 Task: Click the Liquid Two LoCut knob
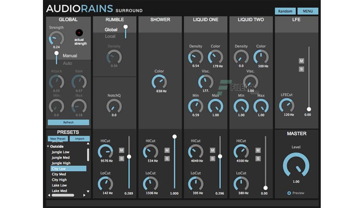coord(241,184)
